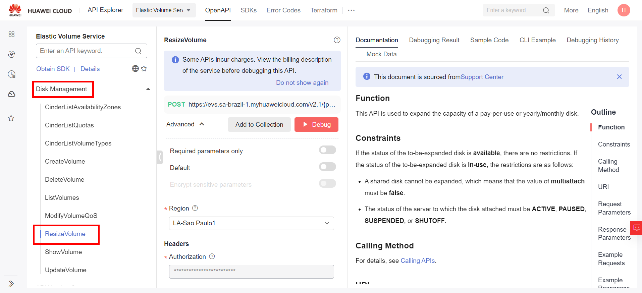Click the globe icon in service panel
Viewport: 642px width, 293px height.
click(x=135, y=69)
